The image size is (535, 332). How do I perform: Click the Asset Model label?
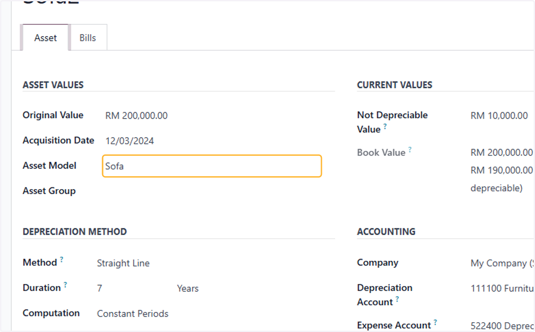(x=49, y=166)
